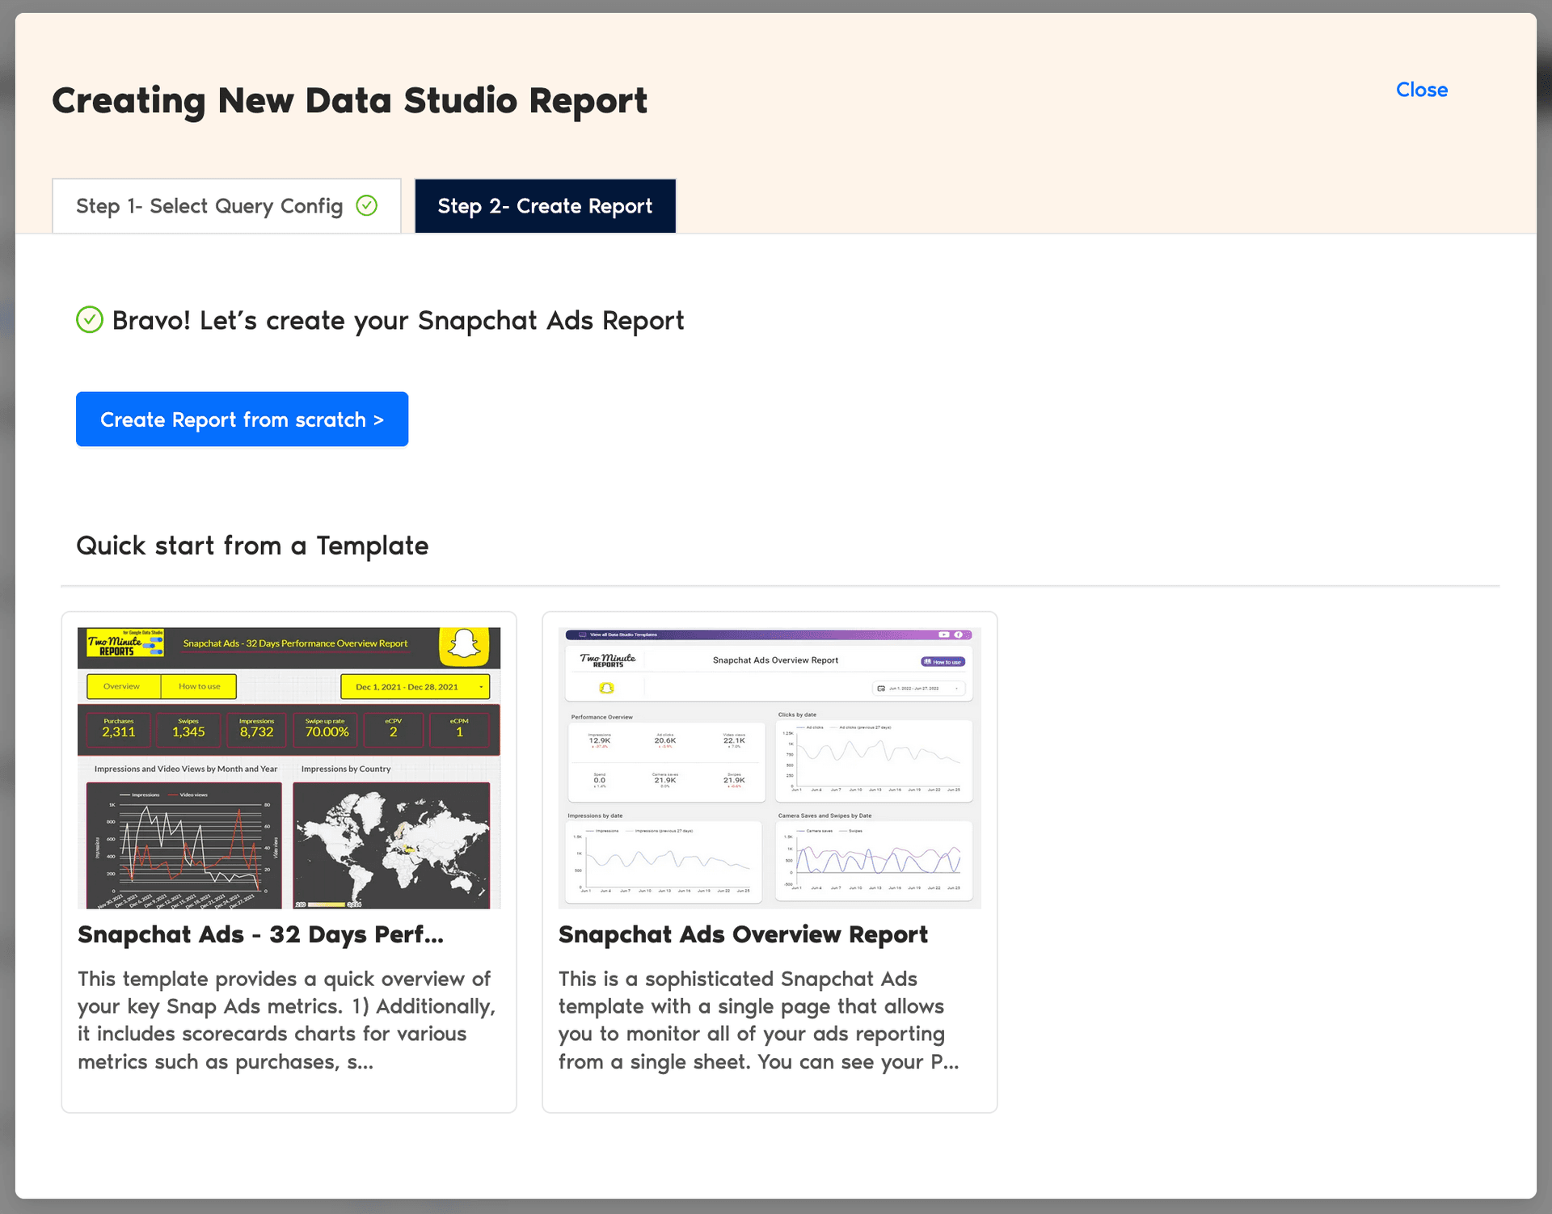Create Report from scratch
Viewport: 1552px width, 1214px height.
(242, 419)
